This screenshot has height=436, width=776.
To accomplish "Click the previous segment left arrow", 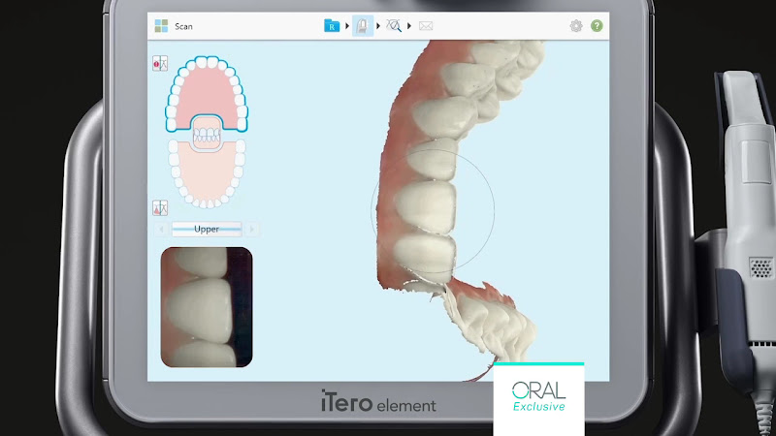I will pyautogui.click(x=162, y=230).
